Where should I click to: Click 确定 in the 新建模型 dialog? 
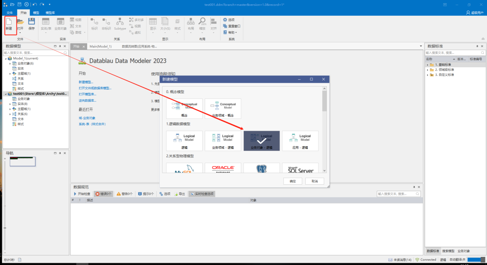[x=293, y=181]
